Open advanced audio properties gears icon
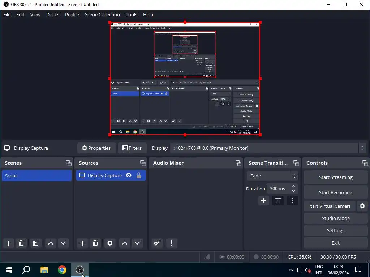Viewport: 370px width, 277px height. (x=157, y=243)
